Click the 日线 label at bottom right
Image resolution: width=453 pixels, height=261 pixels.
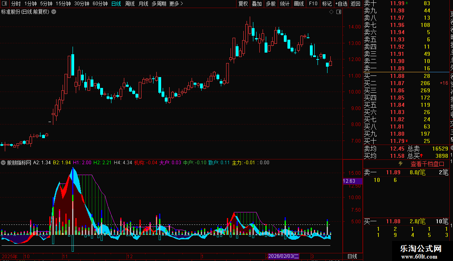point(352,256)
